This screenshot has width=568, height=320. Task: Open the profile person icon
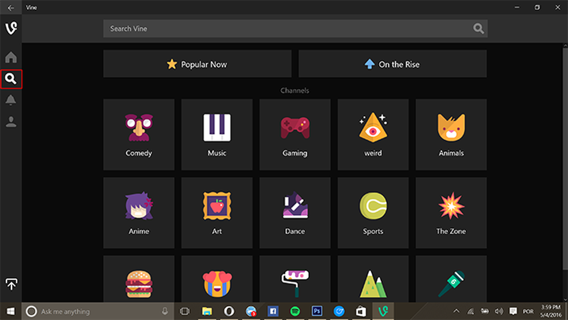coord(11,122)
